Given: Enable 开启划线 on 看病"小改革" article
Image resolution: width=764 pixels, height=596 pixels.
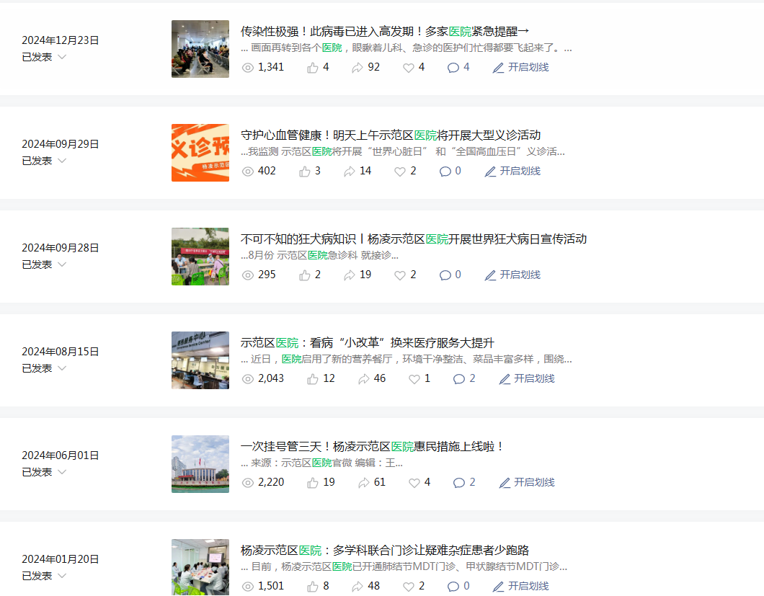Looking at the screenshot, I should [527, 379].
